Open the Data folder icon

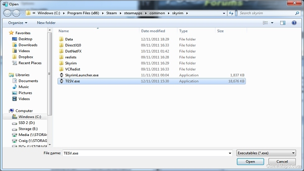pos(61,39)
